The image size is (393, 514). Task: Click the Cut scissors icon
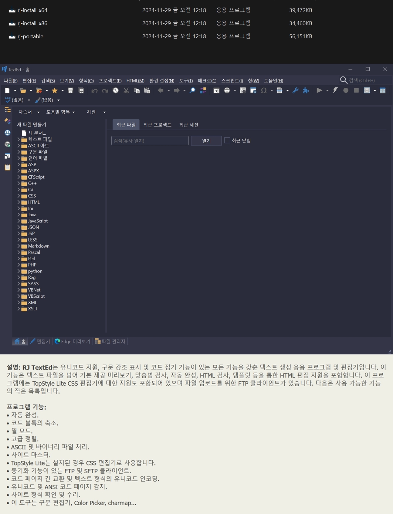(x=126, y=90)
